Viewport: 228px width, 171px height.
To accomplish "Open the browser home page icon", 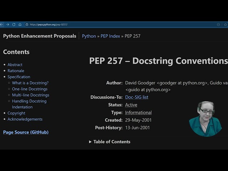I will (20, 25).
